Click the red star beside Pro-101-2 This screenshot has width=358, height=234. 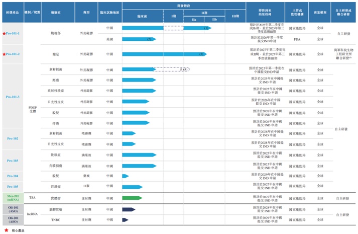point(4,54)
